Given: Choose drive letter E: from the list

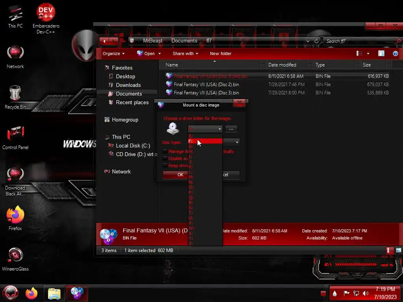Looking at the screenshot, I should click(205, 136).
